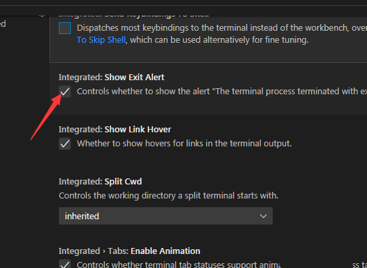Select the sidebar entry ending in 'ed'
The width and height of the screenshot is (367, 268).
[x=3, y=23]
